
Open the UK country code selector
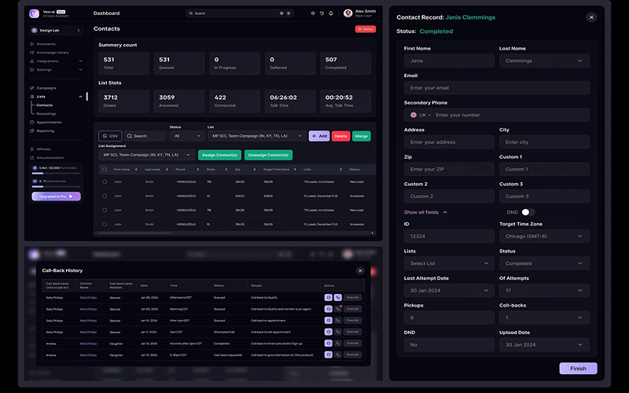pyautogui.click(x=421, y=115)
